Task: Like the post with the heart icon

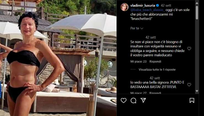Action: click(x=124, y=101)
